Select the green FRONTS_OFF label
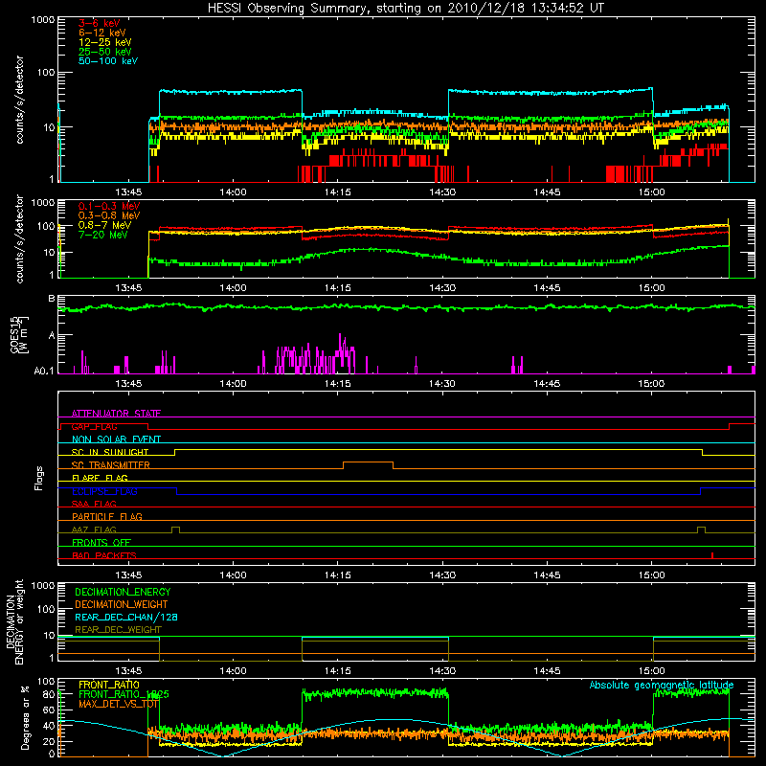 point(101,542)
